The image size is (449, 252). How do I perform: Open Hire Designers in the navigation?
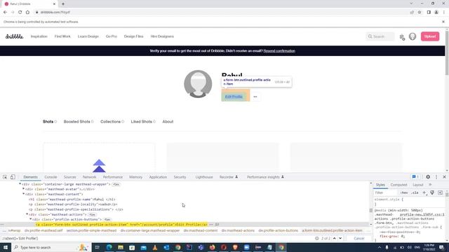tap(162, 36)
